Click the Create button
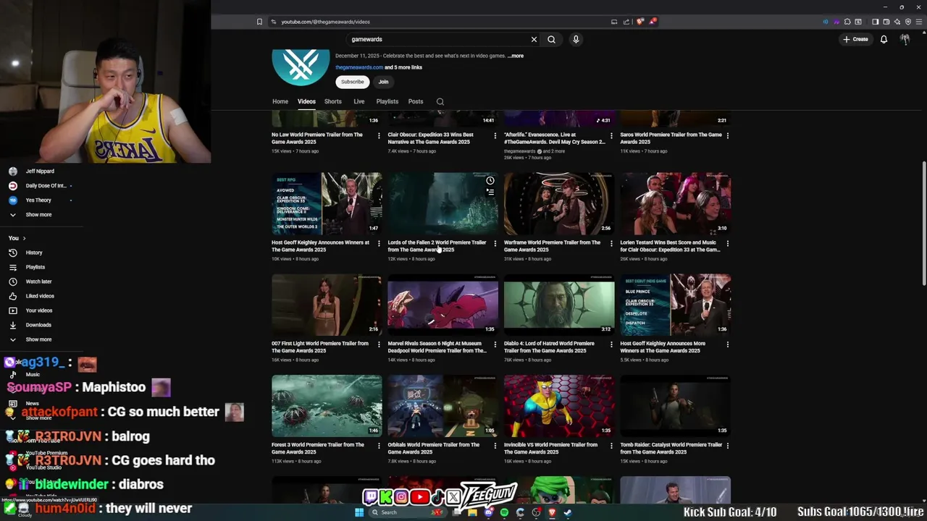927x521 pixels. [x=855, y=39]
